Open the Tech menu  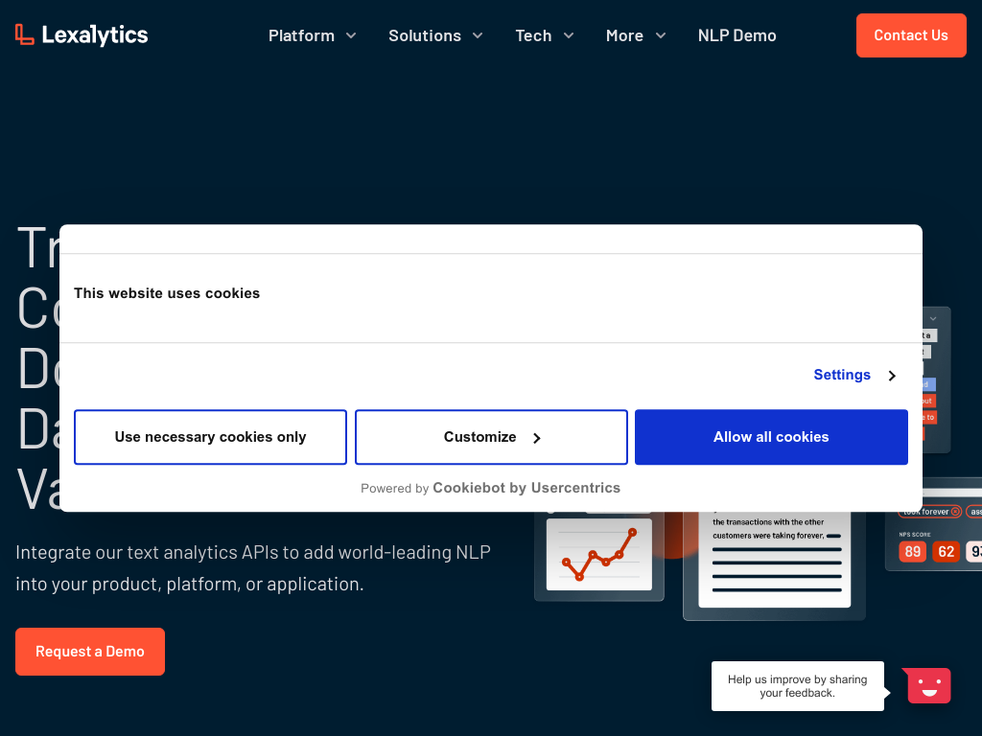pyautogui.click(x=533, y=35)
